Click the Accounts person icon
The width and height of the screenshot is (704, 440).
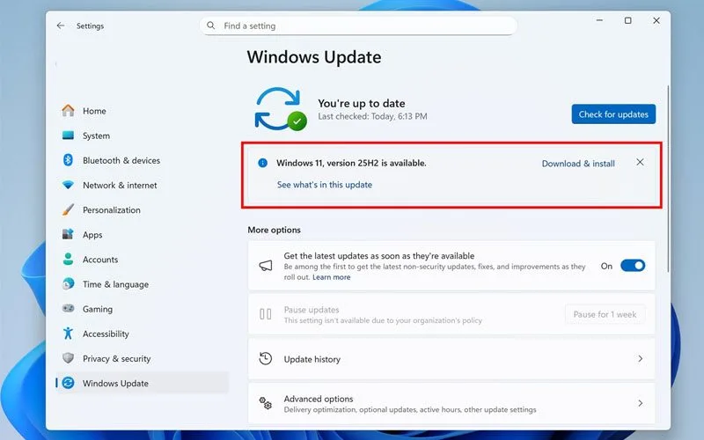pos(69,259)
